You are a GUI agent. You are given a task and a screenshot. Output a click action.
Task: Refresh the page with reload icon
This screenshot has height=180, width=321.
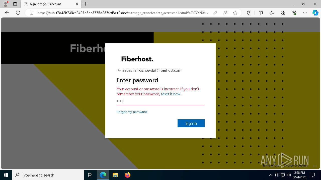pyautogui.click(x=18, y=13)
